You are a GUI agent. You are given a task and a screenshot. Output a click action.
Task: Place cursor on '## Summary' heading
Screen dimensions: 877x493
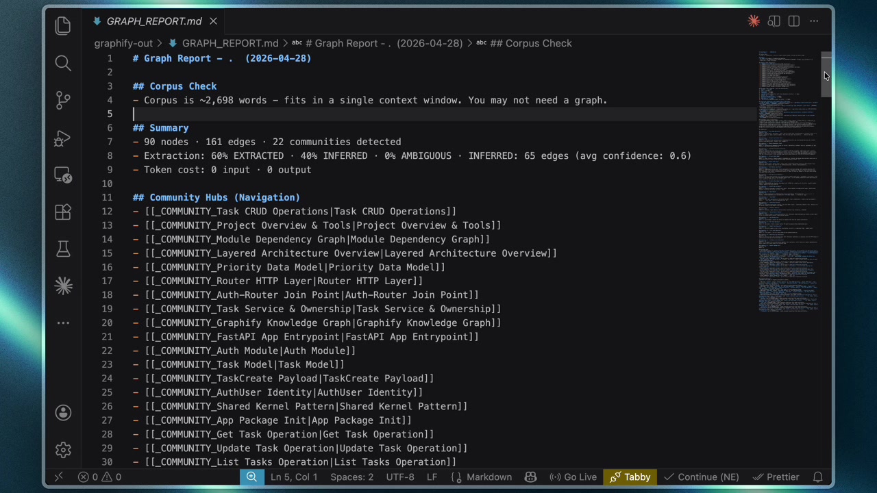pos(160,128)
